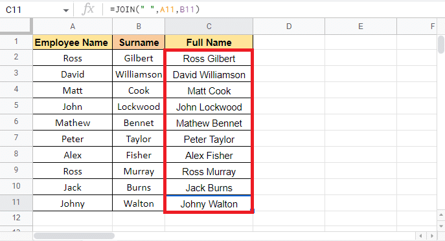
Task: Click the Walton surname cell
Action: [x=139, y=204]
